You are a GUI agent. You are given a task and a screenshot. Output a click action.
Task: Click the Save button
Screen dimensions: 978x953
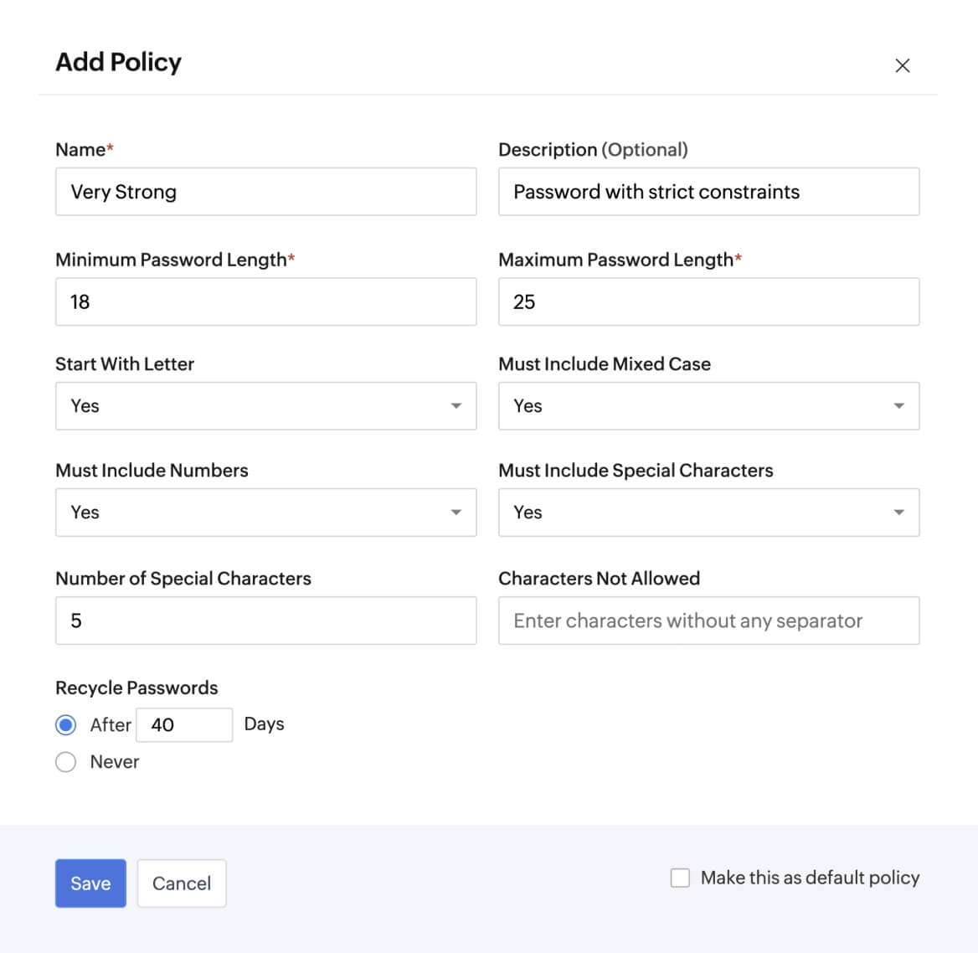tap(90, 883)
